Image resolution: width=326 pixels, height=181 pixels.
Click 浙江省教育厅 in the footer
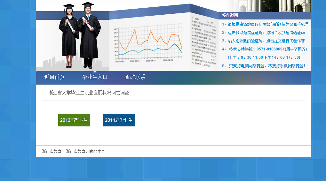coord(53,152)
